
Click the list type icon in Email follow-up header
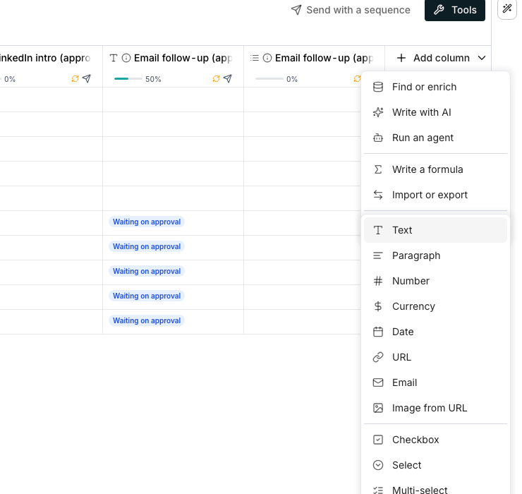click(255, 58)
